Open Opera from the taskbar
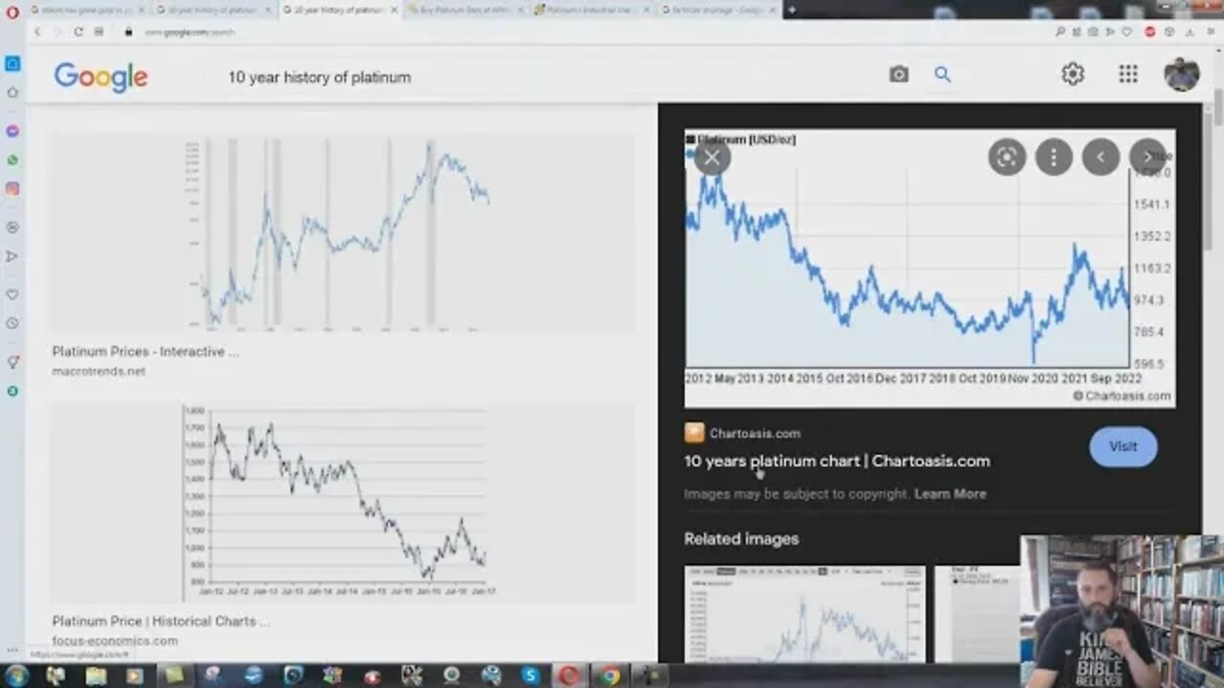Viewport: 1224px width, 688px height. 568,676
